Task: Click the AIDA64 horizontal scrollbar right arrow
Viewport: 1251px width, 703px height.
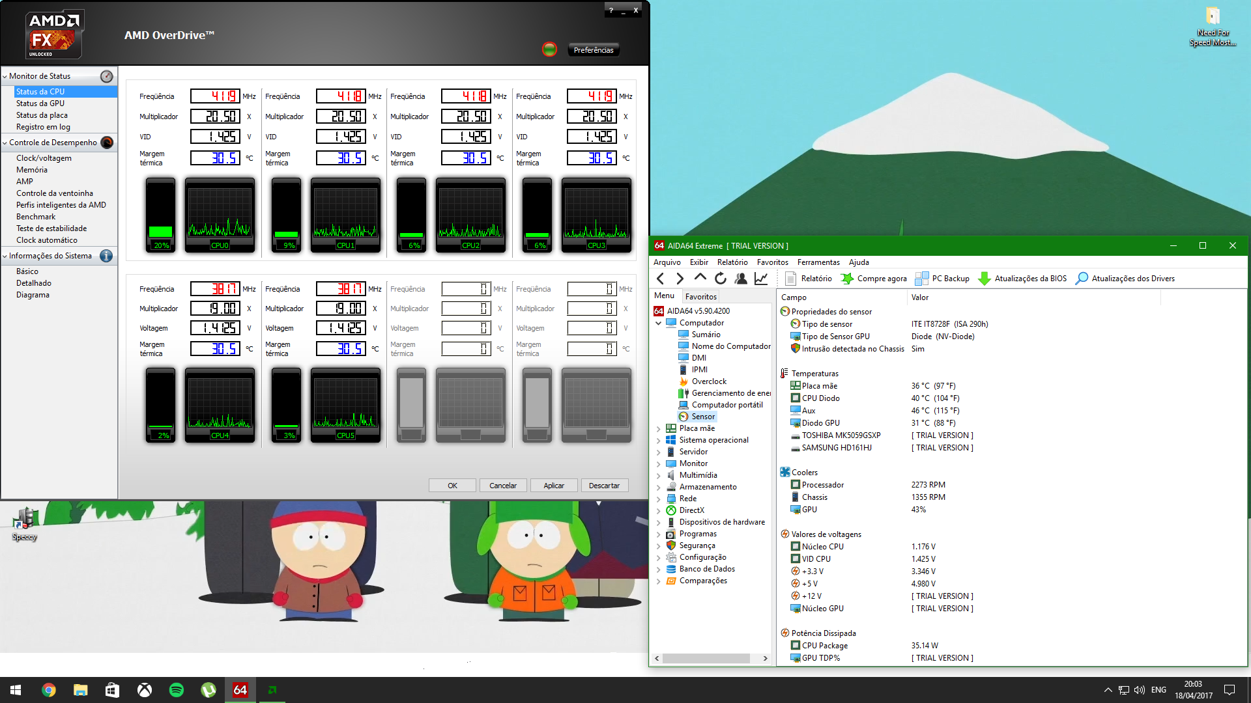Action: 765,658
